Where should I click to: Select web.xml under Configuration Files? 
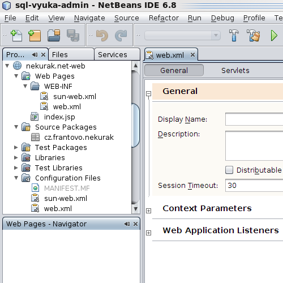[x=58, y=208]
